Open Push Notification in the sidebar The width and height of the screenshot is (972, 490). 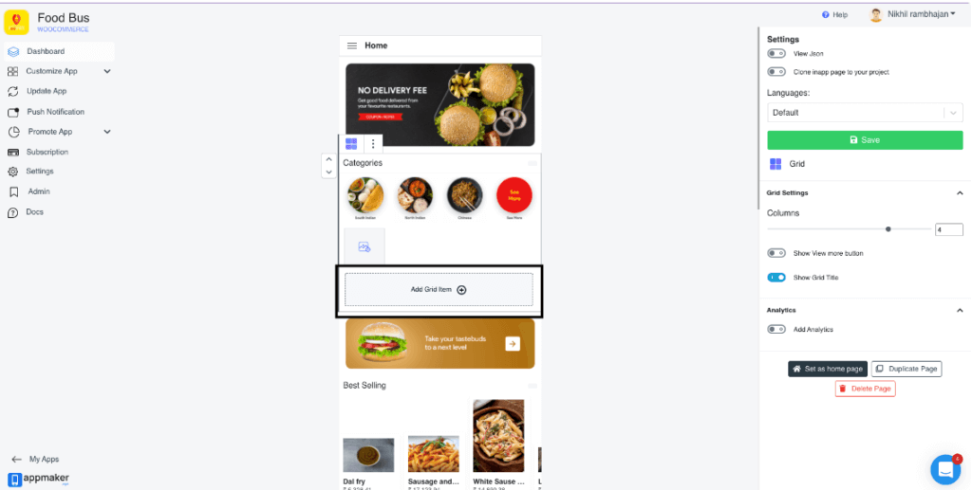55,112
